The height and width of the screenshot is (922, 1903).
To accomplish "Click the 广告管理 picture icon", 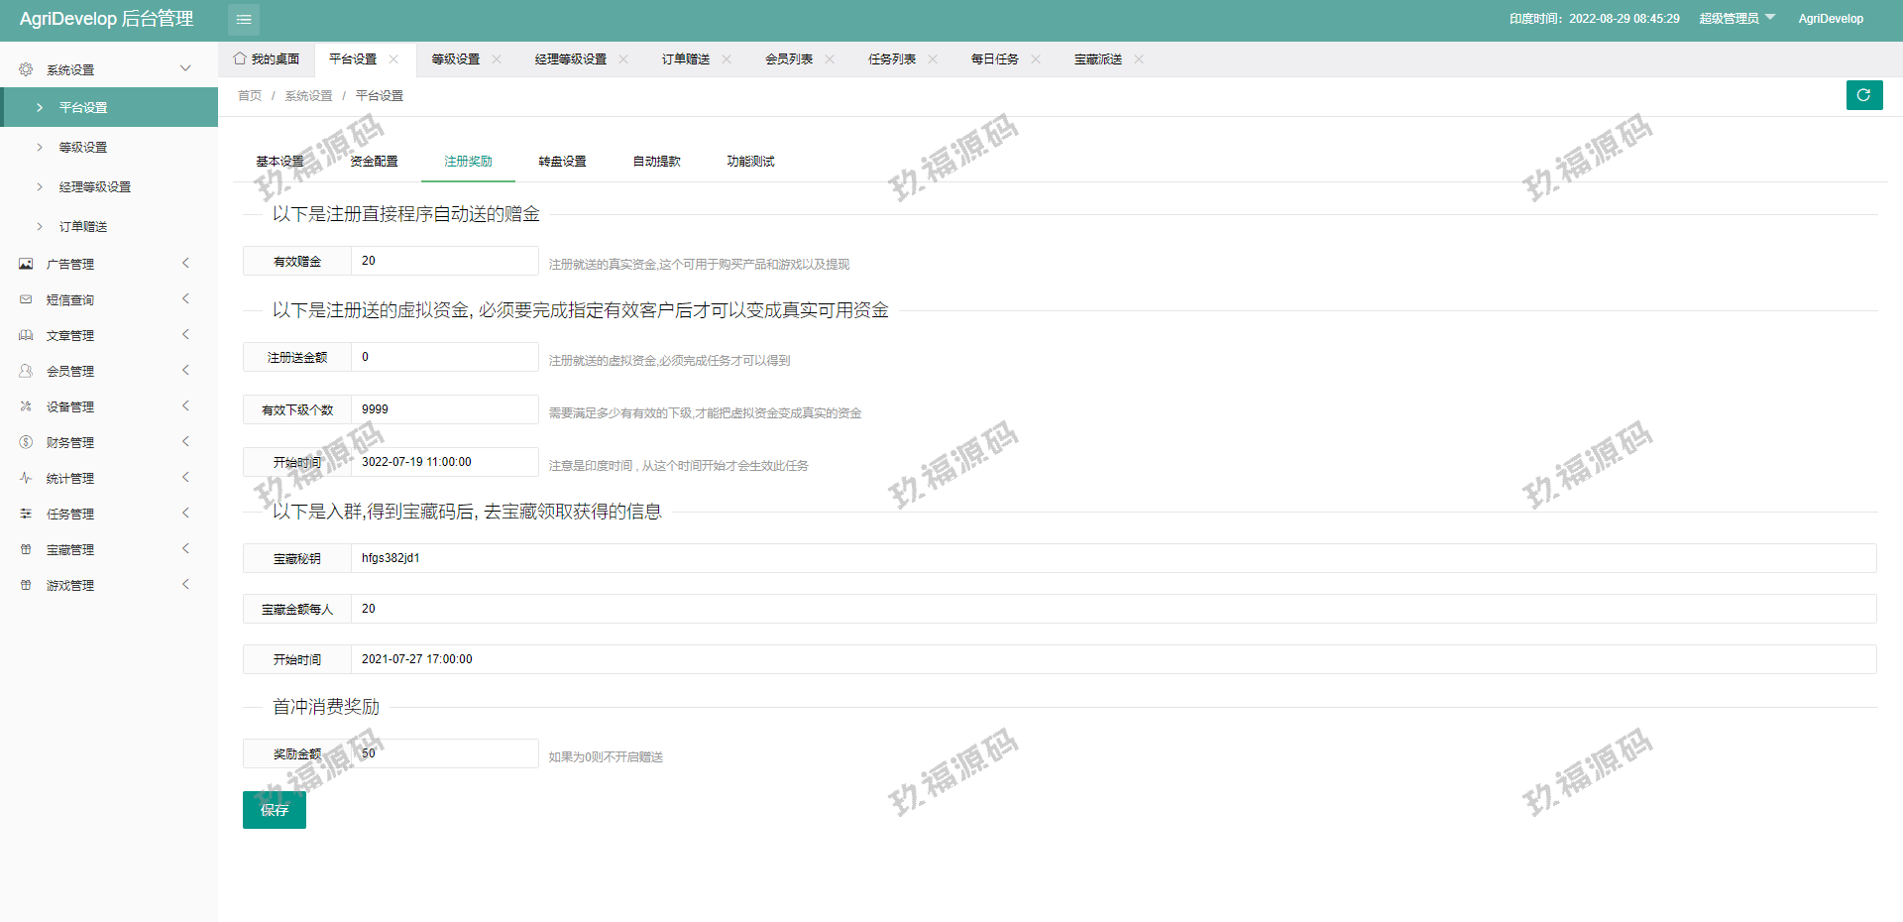I will [x=26, y=264].
